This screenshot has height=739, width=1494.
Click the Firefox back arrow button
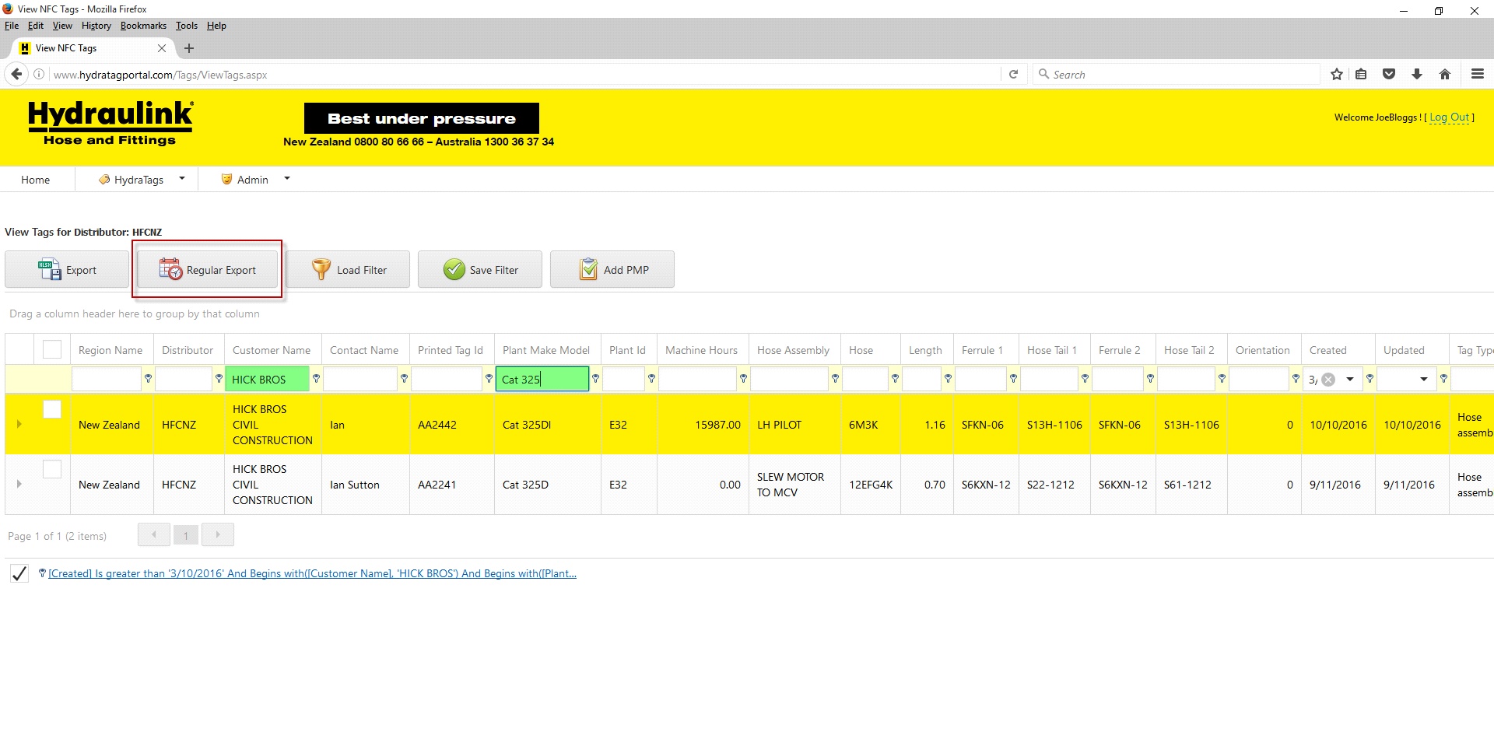[16, 75]
